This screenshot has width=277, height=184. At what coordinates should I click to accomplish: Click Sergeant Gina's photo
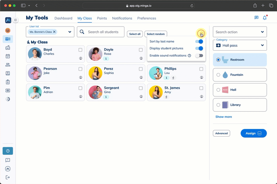[x=95, y=92]
